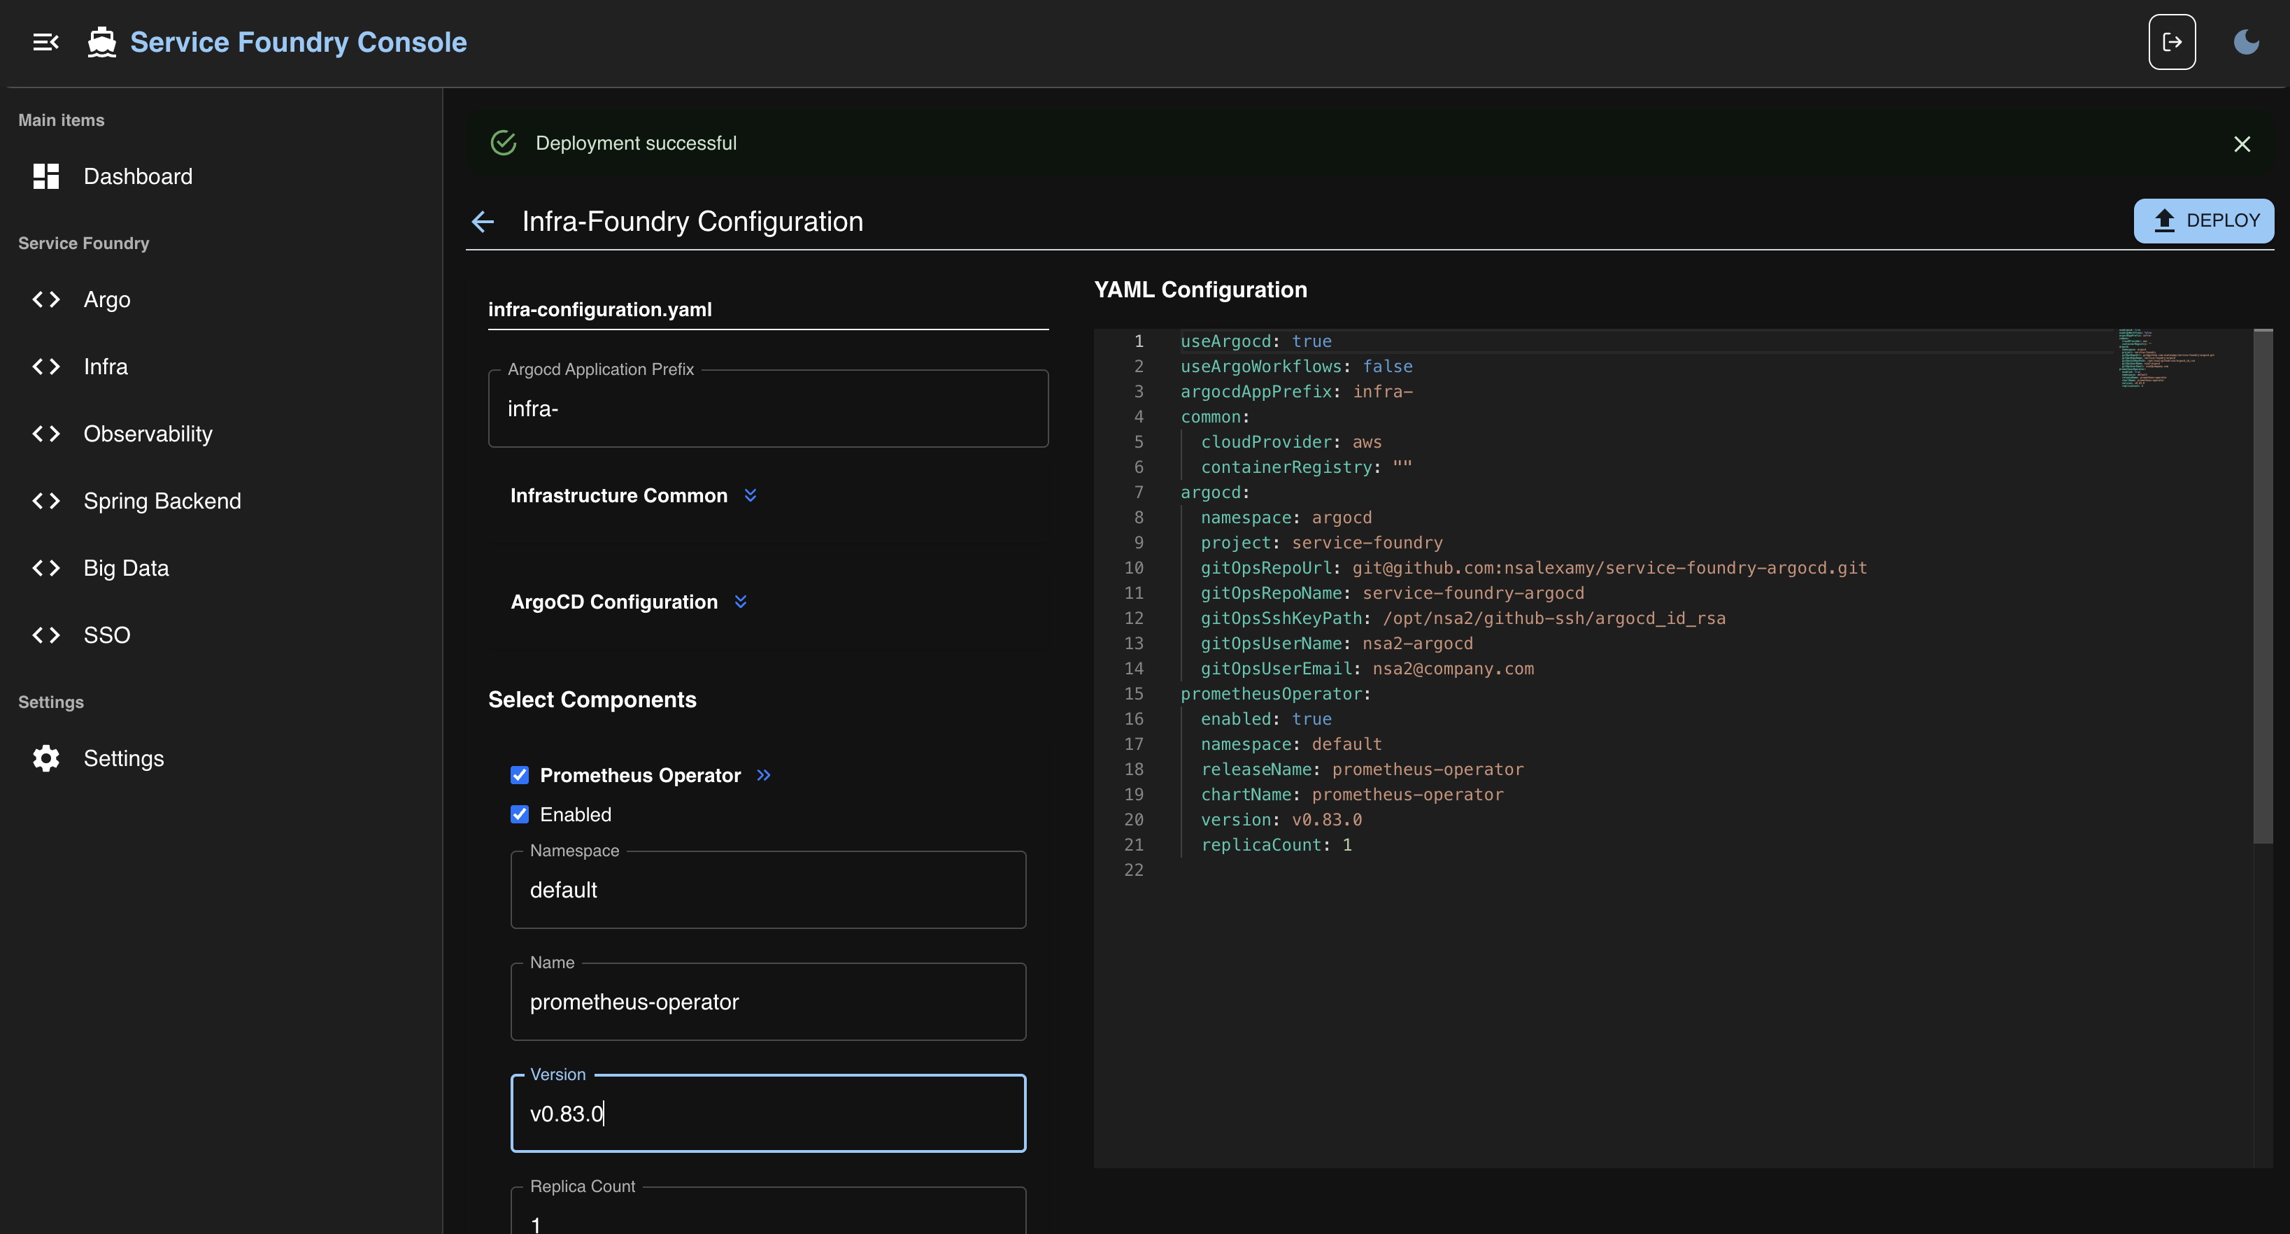Click the logout icon button

[x=2172, y=42]
